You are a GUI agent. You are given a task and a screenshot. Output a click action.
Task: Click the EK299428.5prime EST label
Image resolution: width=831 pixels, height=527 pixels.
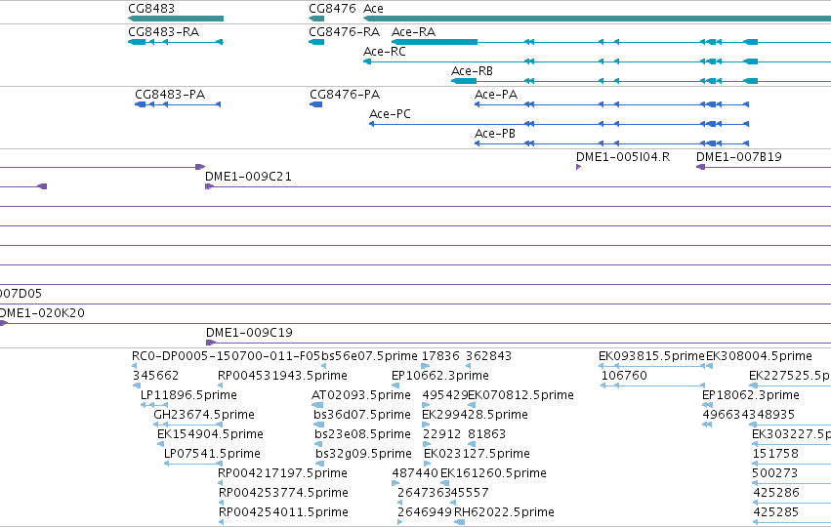pyautogui.click(x=475, y=415)
